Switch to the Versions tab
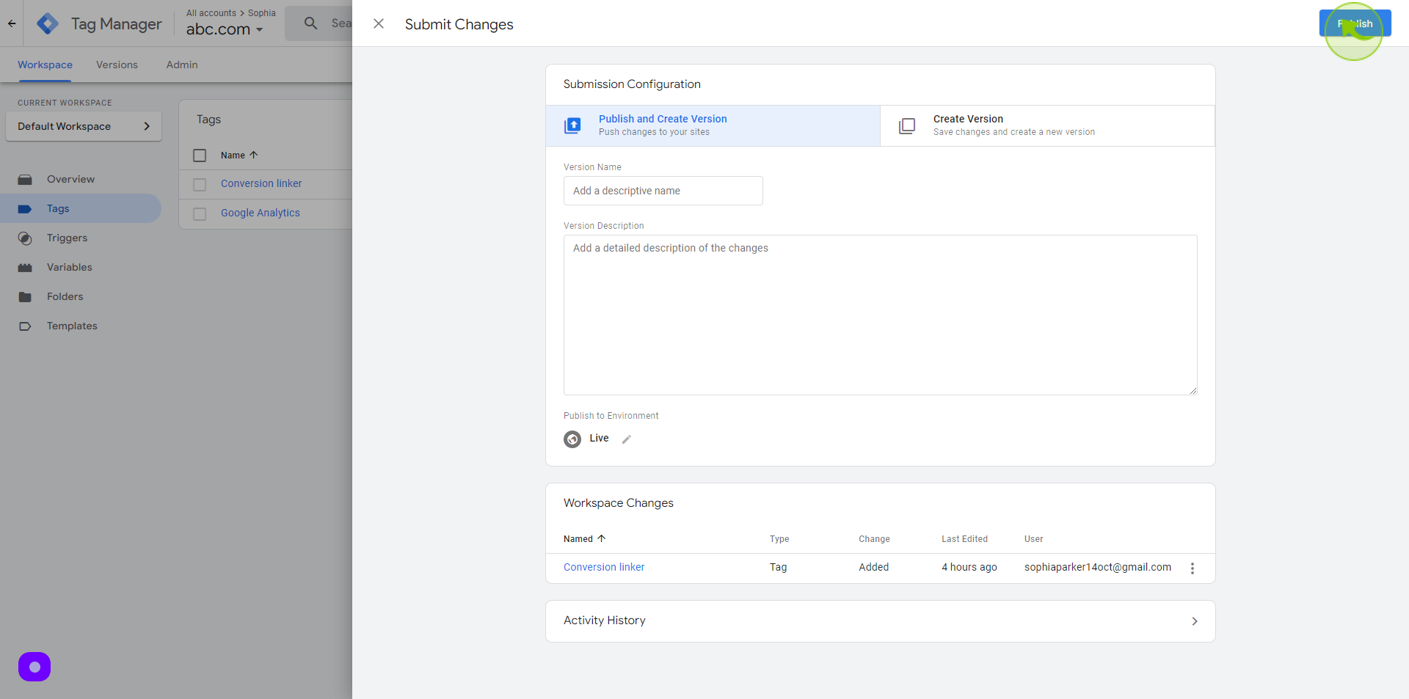 pos(117,65)
